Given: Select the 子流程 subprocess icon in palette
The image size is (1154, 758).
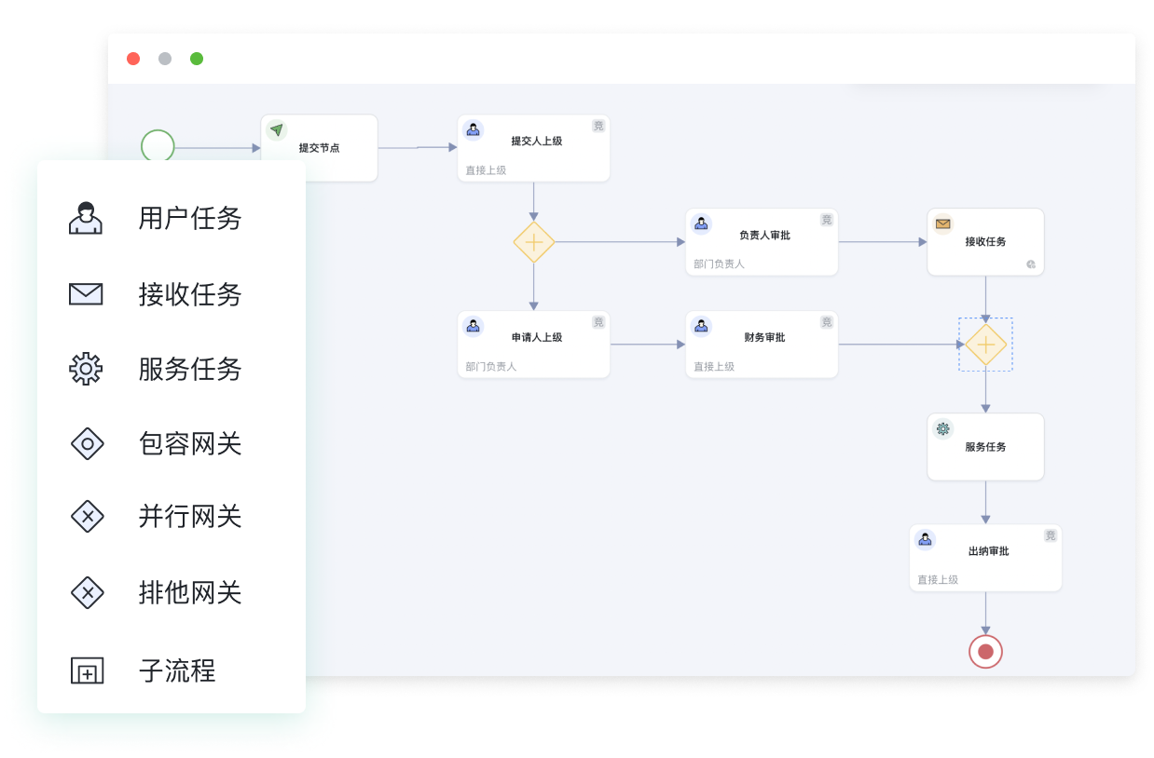Looking at the screenshot, I should 88,670.
